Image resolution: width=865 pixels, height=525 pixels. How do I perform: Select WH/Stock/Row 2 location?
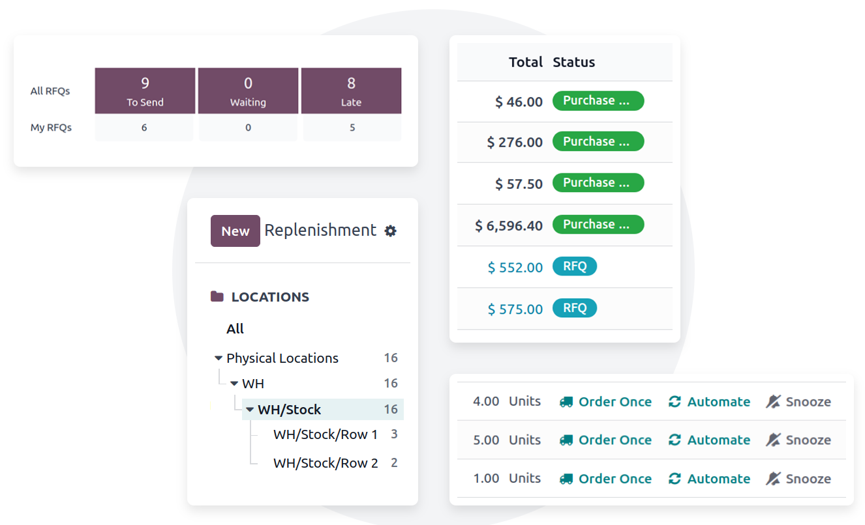[325, 463]
